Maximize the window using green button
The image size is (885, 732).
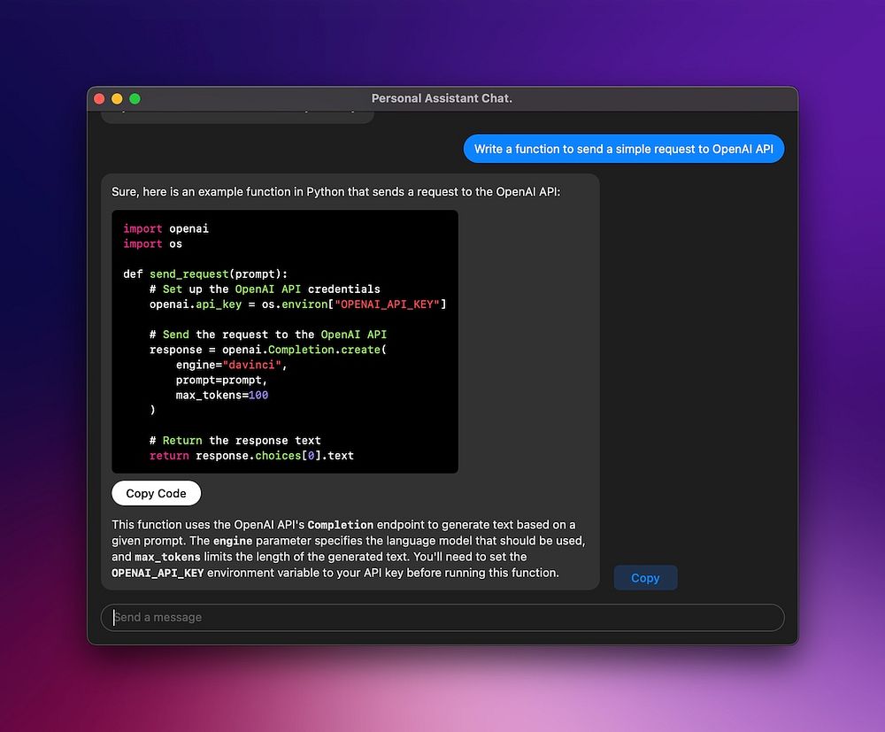pyautogui.click(x=135, y=99)
